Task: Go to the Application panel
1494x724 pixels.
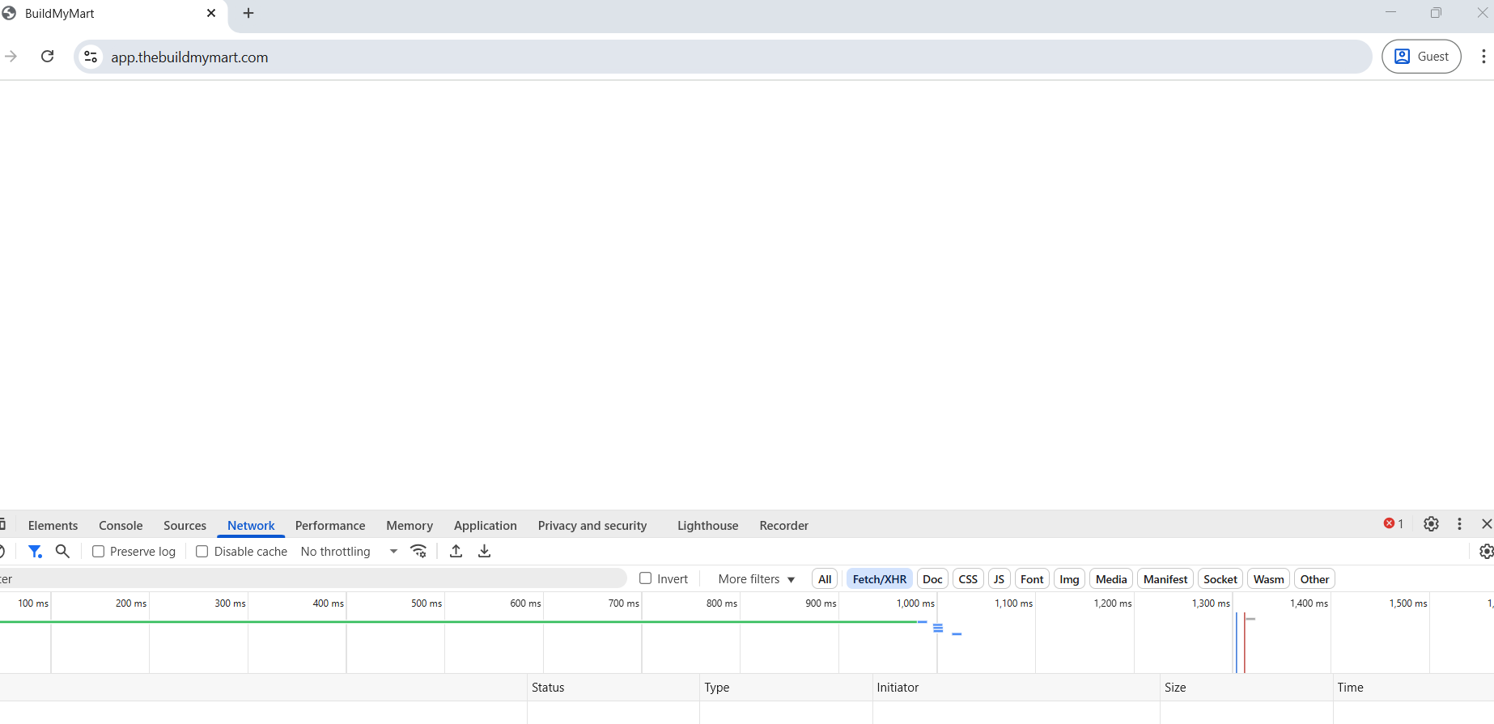Action: pos(485,526)
